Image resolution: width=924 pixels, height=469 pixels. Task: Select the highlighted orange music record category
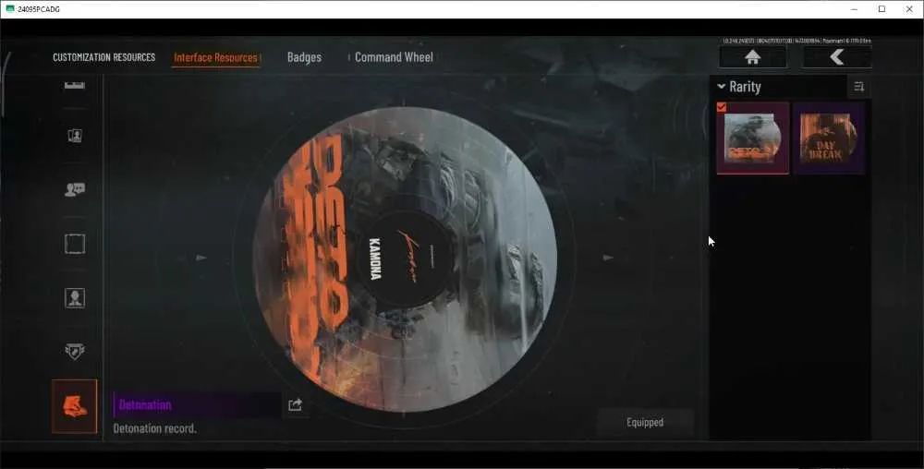pyautogui.click(x=75, y=406)
